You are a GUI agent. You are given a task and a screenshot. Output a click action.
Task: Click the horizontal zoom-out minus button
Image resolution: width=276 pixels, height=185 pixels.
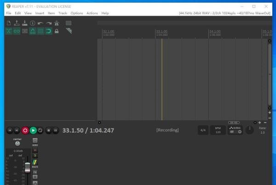[x=265, y=123]
